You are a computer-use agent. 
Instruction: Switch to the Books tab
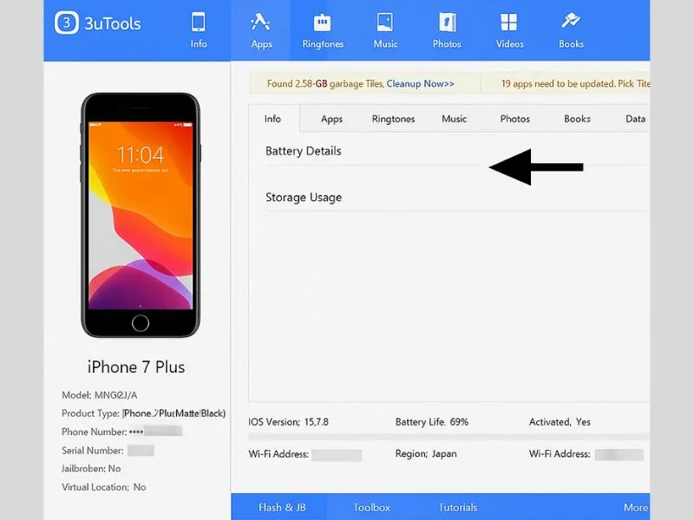coord(577,119)
